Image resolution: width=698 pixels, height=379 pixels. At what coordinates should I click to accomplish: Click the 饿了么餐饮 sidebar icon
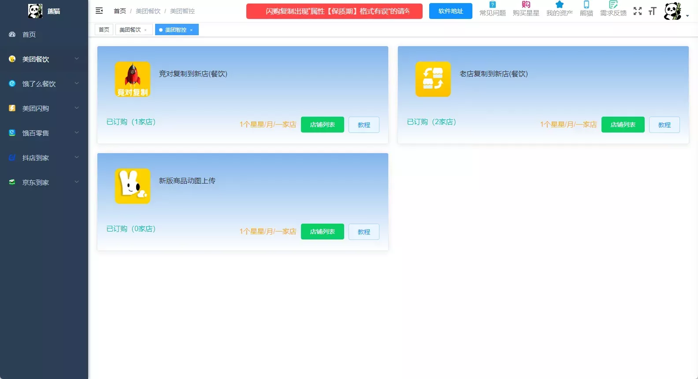click(x=12, y=84)
